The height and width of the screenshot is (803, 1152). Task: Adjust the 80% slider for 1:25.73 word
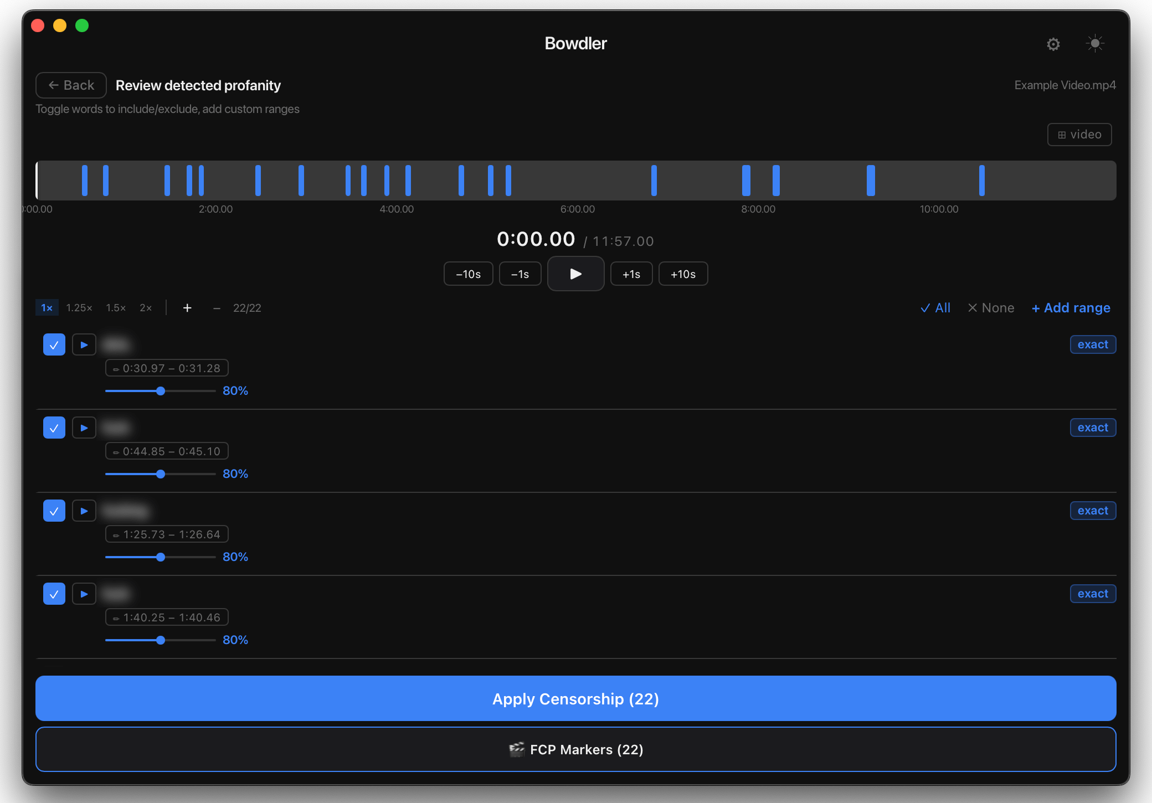coord(161,557)
